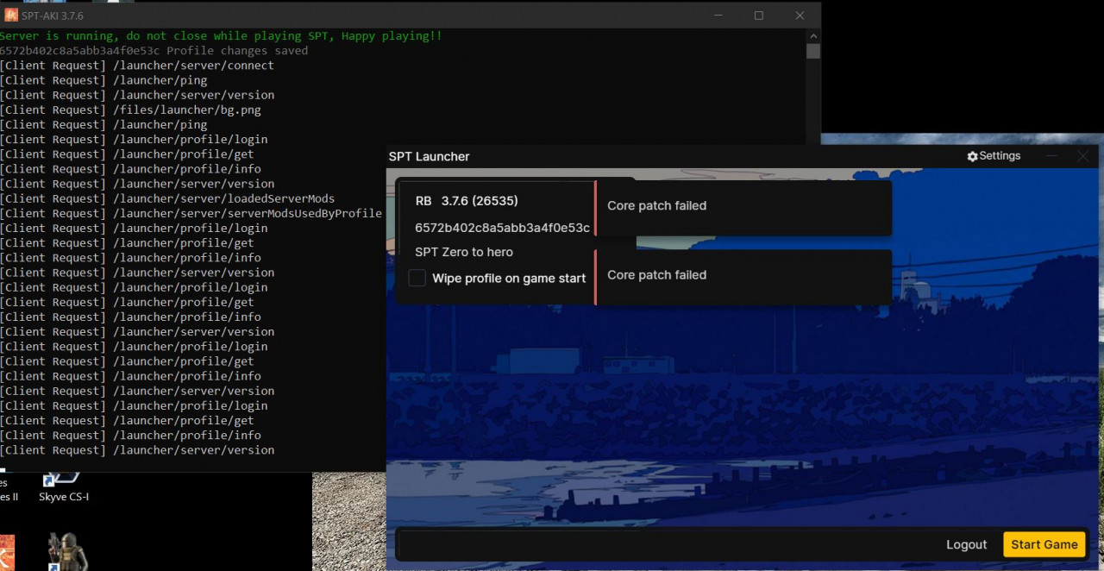Click the SPT-AKI console window icon

point(11,15)
